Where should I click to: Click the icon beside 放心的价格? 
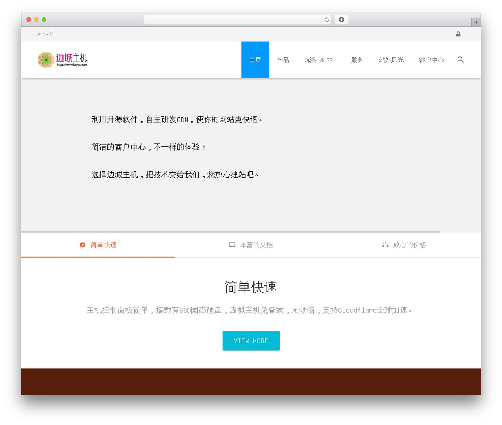pos(385,245)
